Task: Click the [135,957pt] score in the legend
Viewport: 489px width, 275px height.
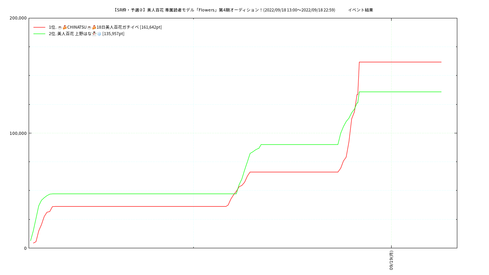Action: [x=113, y=34]
